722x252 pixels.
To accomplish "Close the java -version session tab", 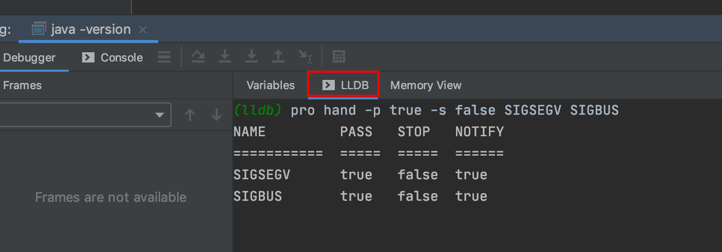I will (x=143, y=30).
